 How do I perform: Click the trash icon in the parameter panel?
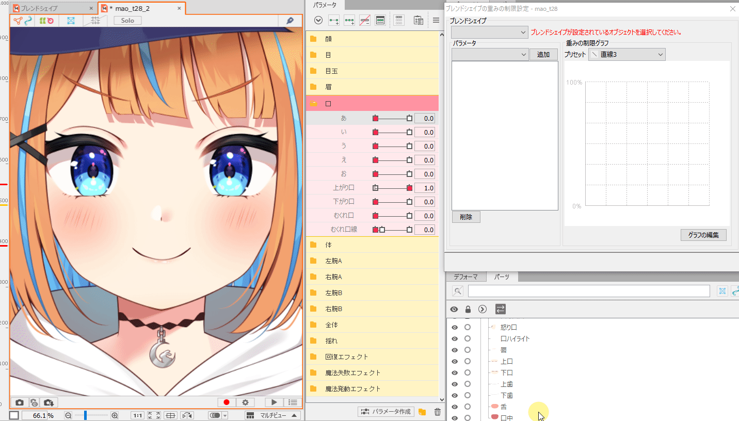(x=437, y=412)
